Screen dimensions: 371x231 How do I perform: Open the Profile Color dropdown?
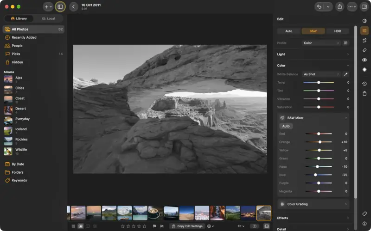(321, 43)
